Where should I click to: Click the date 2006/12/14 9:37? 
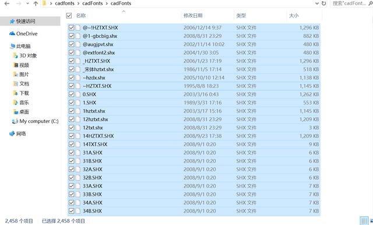tap(202, 27)
